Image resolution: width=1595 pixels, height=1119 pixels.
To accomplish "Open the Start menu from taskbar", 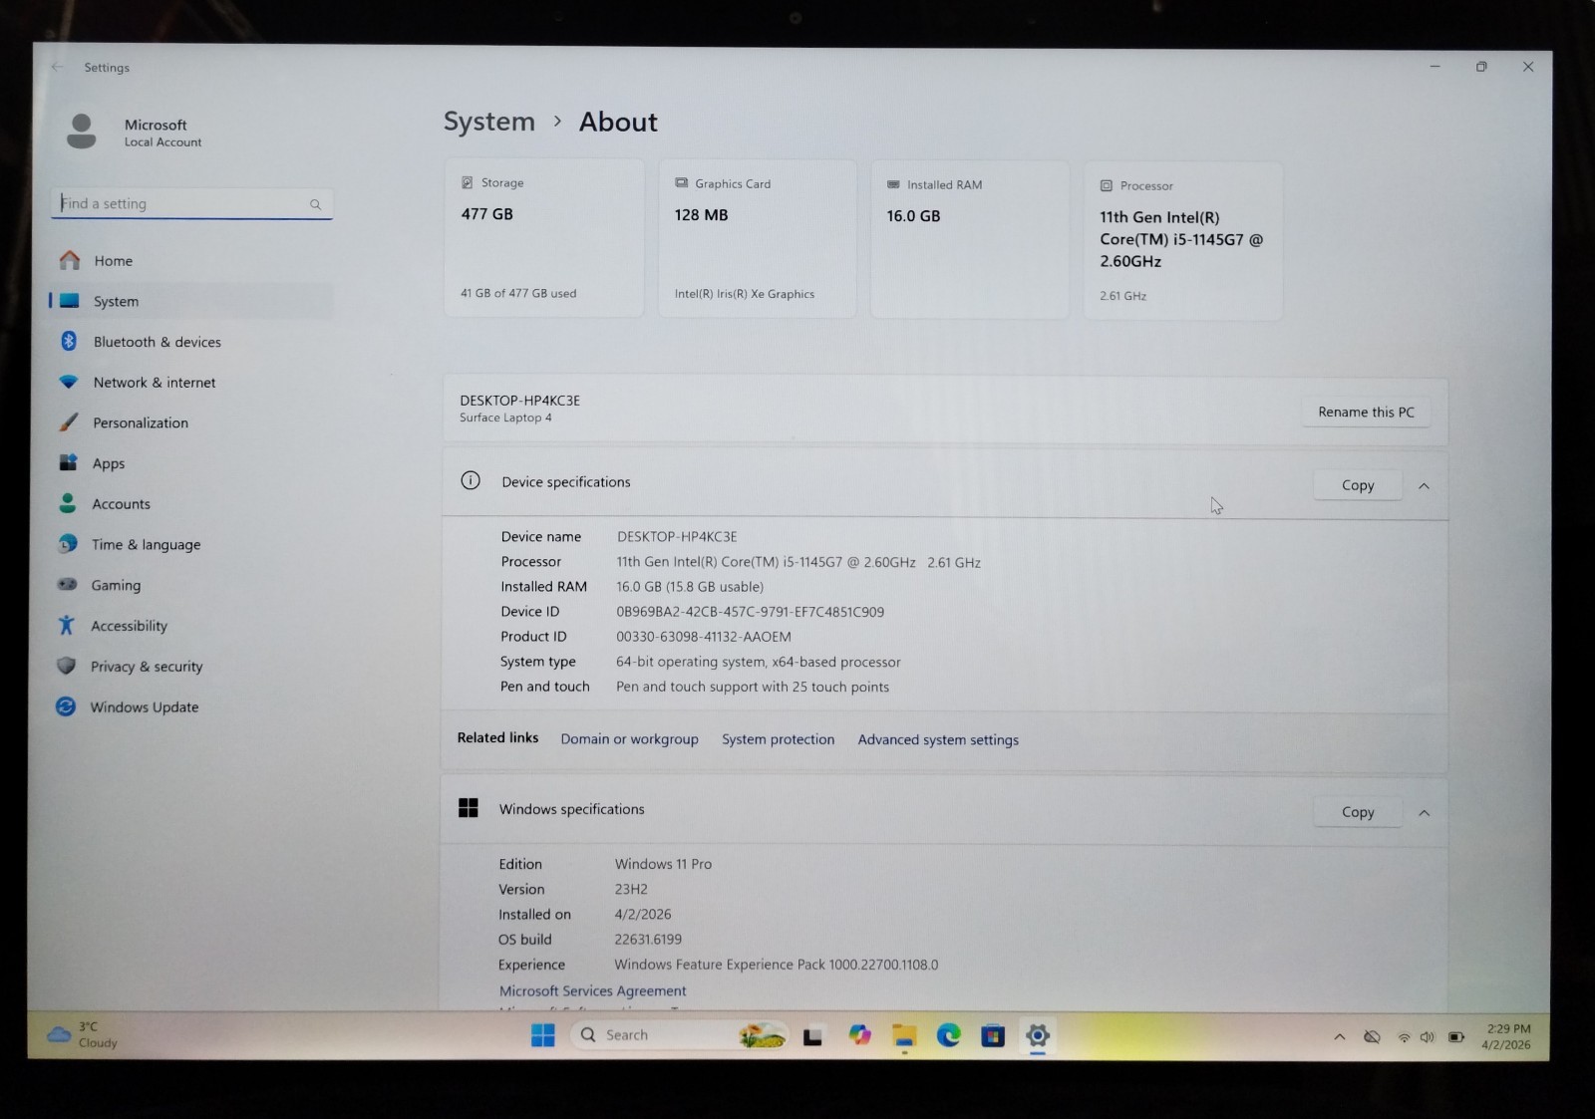I will pyautogui.click(x=542, y=1035).
